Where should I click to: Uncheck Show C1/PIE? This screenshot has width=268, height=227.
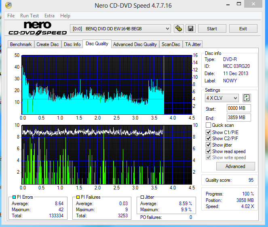coord(208,132)
